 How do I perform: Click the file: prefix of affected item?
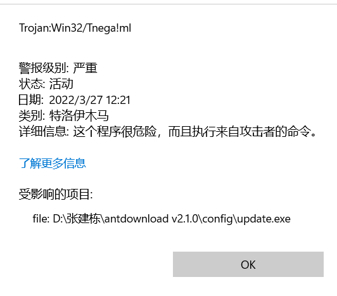coord(41,219)
